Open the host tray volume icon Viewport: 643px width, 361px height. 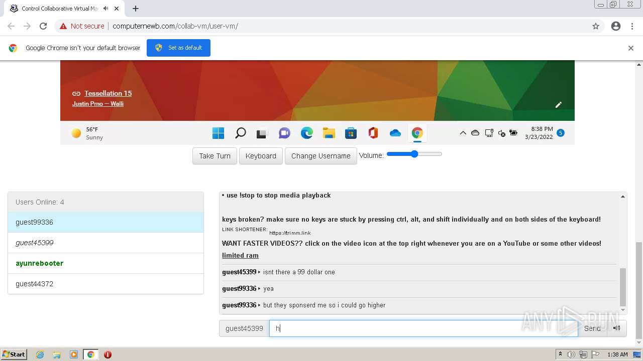[x=571, y=354]
